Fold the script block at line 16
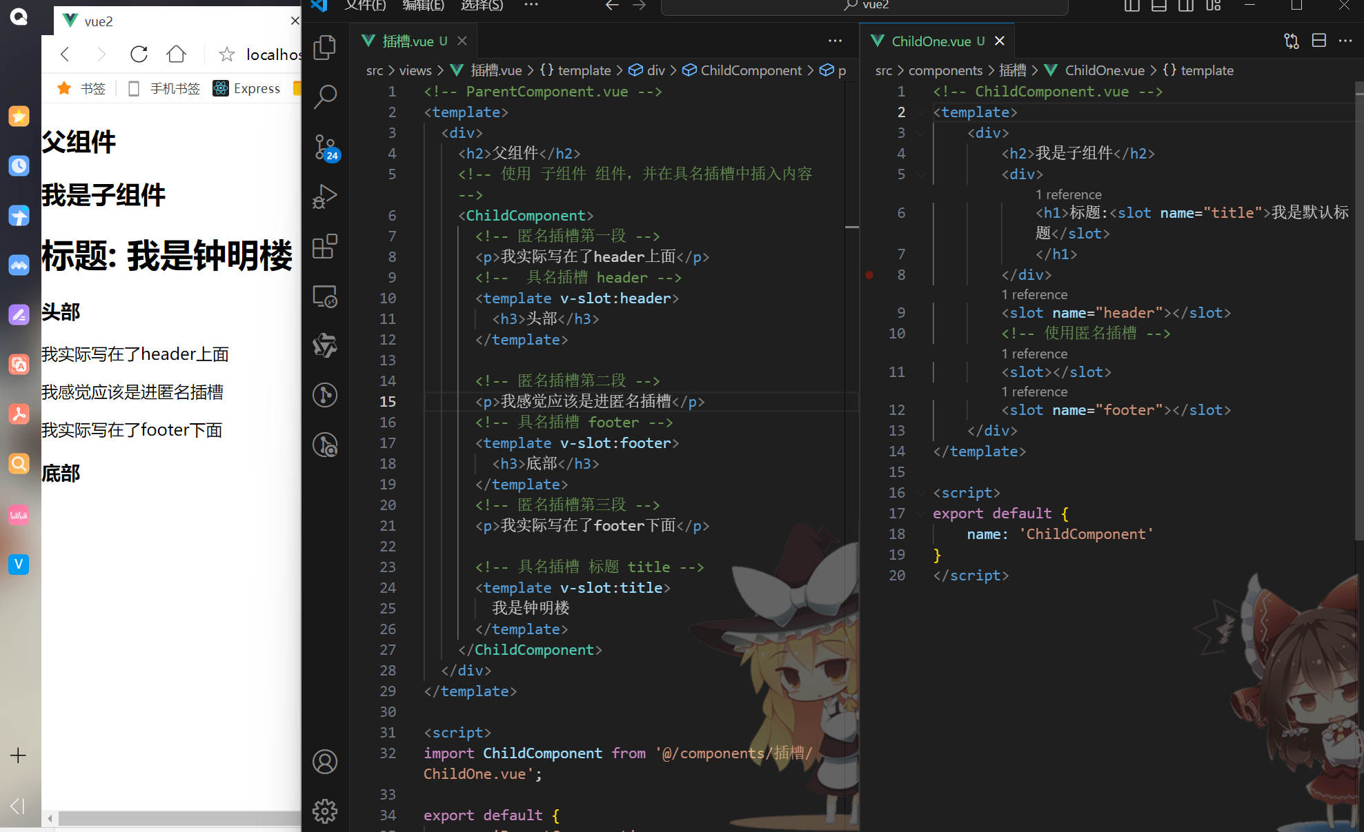This screenshot has width=1364, height=832. point(921,493)
